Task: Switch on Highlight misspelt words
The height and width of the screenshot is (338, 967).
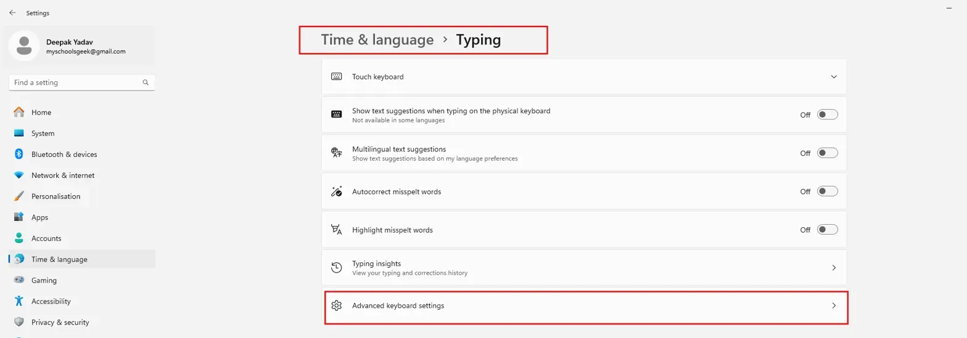Action: [x=828, y=230]
